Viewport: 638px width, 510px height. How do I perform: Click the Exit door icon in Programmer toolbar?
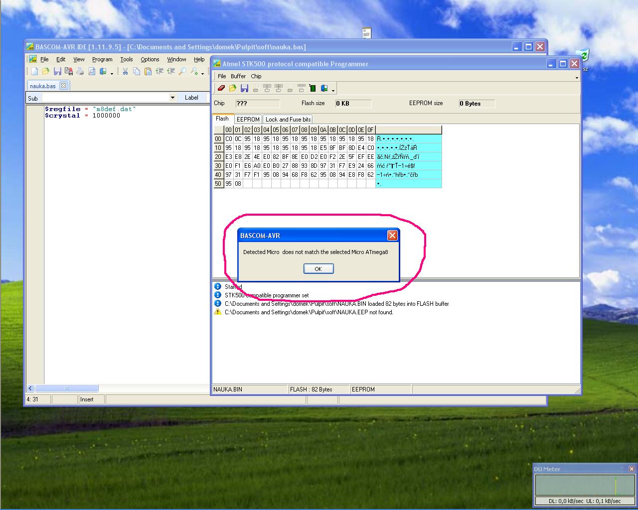(x=324, y=88)
